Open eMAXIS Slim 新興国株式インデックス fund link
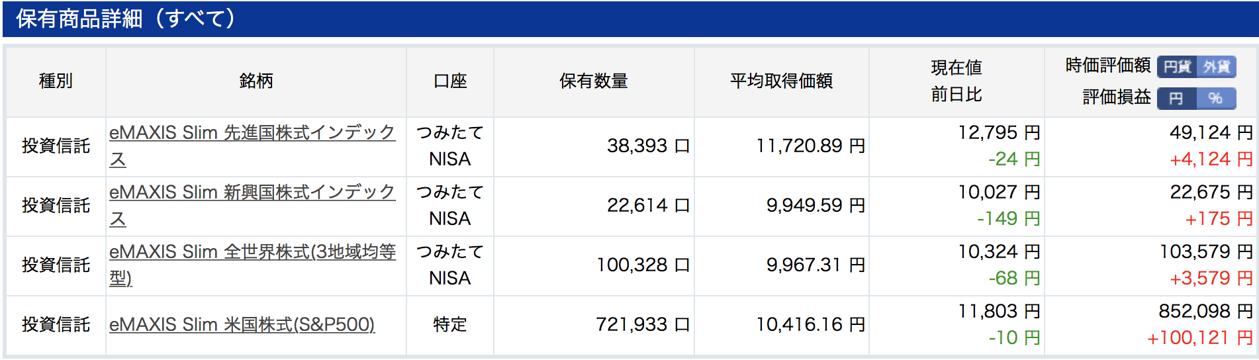The width and height of the screenshot is (1259, 360). click(x=252, y=205)
